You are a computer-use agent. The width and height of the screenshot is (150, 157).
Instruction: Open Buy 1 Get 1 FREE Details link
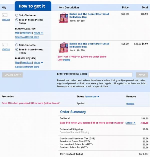click(67, 60)
